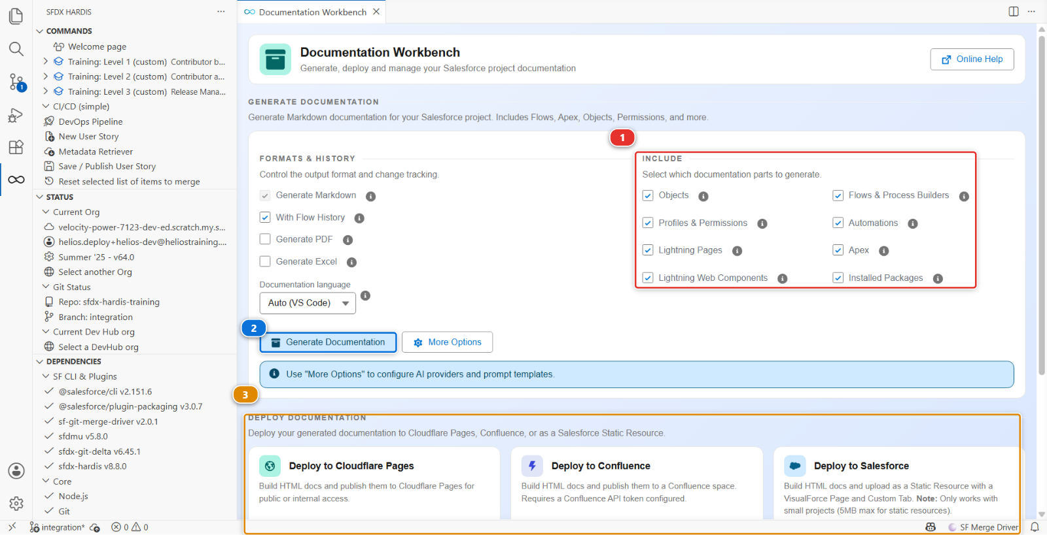Image resolution: width=1047 pixels, height=535 pixels.
Task: Collapse the DEPENDENCIES section
Action: 40,361
